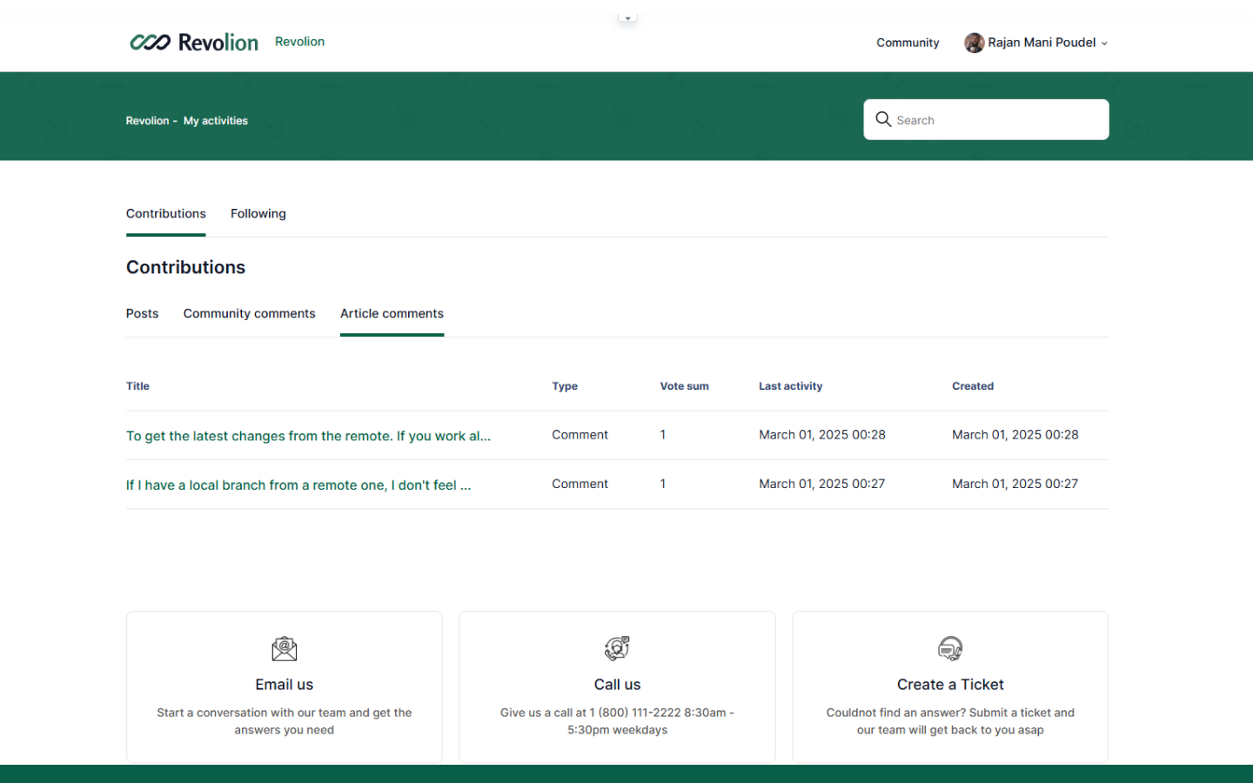Click the Email us envelope icon
The height and width of the screenshot is (783, 1253).
click(x=284, y=649)
